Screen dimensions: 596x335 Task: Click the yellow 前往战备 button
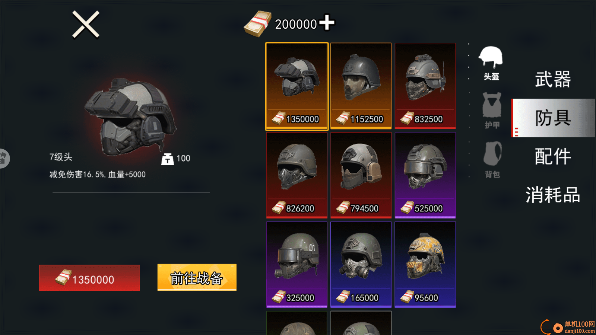click(x=197, y=278)
